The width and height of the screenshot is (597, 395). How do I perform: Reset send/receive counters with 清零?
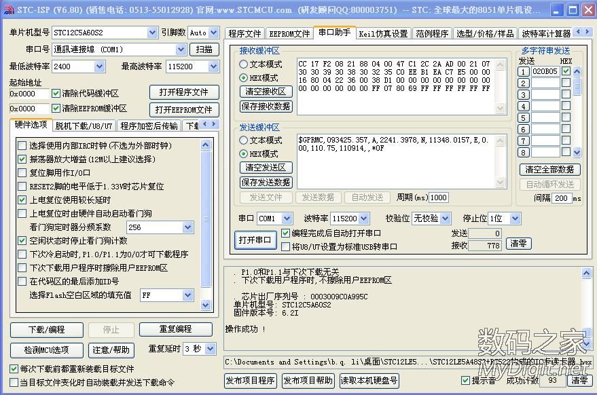[518, 244]
